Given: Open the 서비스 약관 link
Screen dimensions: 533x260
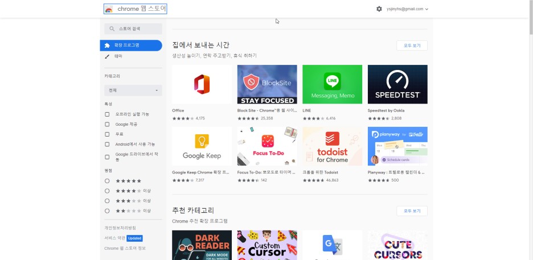Looking at the screenshot, I should coord(114,238).
